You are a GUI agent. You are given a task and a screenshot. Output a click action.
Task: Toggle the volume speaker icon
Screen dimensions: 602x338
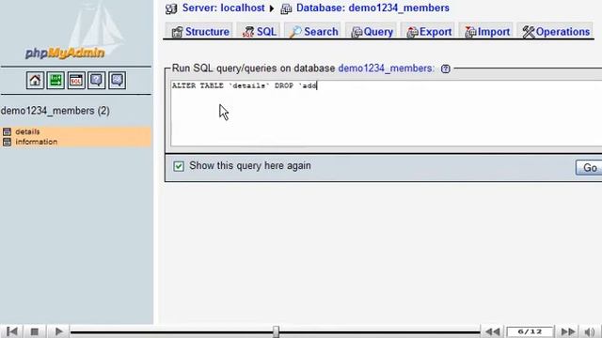[590, 331]
